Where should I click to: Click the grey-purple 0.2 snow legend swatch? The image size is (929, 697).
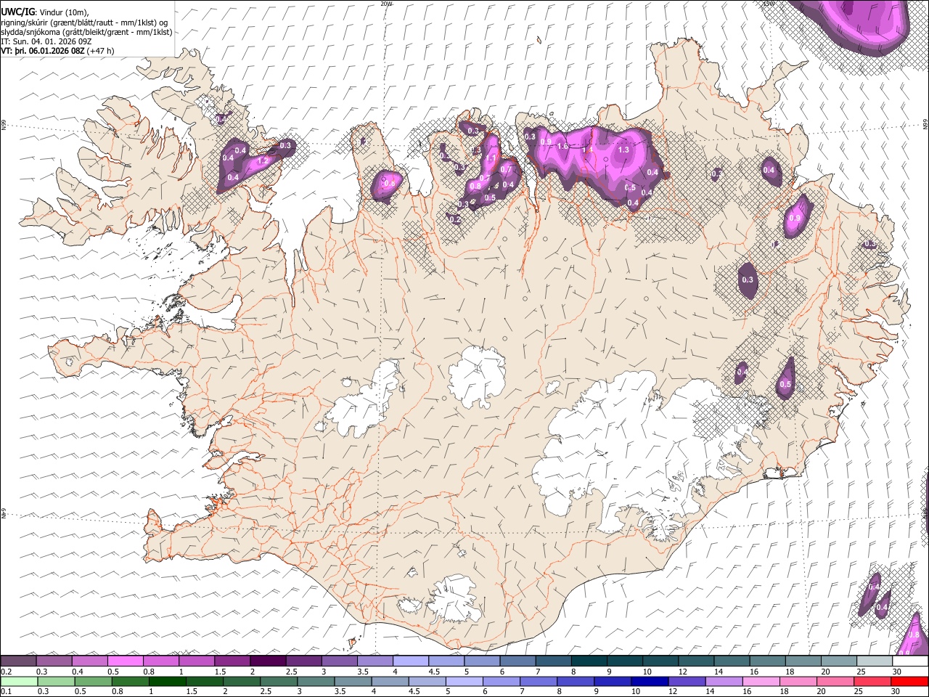(x=19, y=661)
